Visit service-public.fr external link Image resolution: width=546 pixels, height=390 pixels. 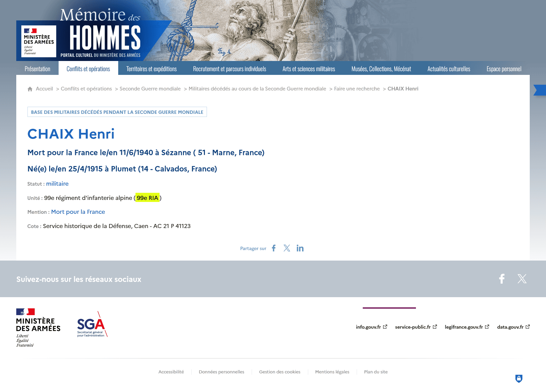click(x=416, y=327)
